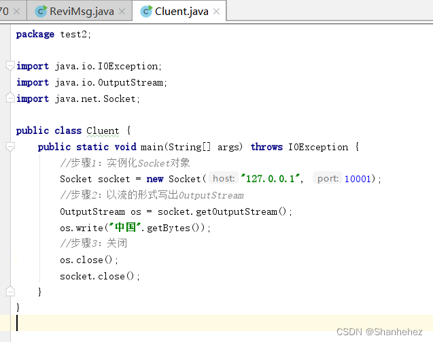433x342 pixels.
Task: Click the class name Cluent with warning underline
Action: (103, 131)
